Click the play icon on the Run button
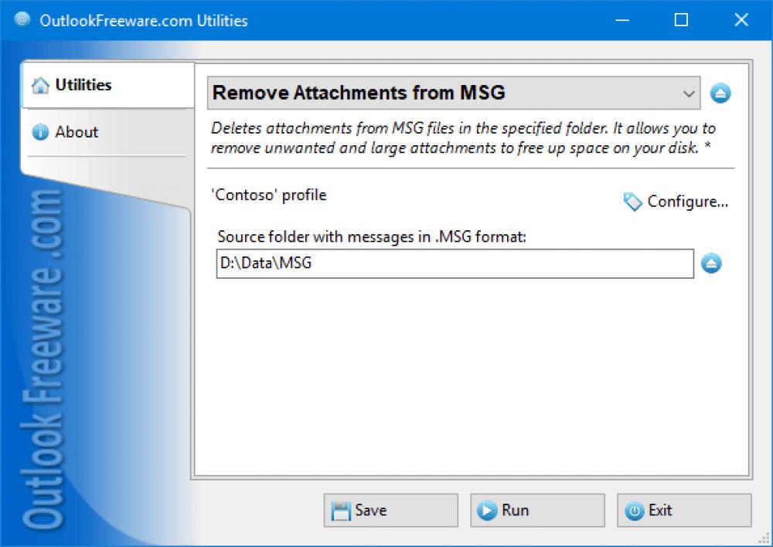The image size is (773, 547). click(487, 510)
